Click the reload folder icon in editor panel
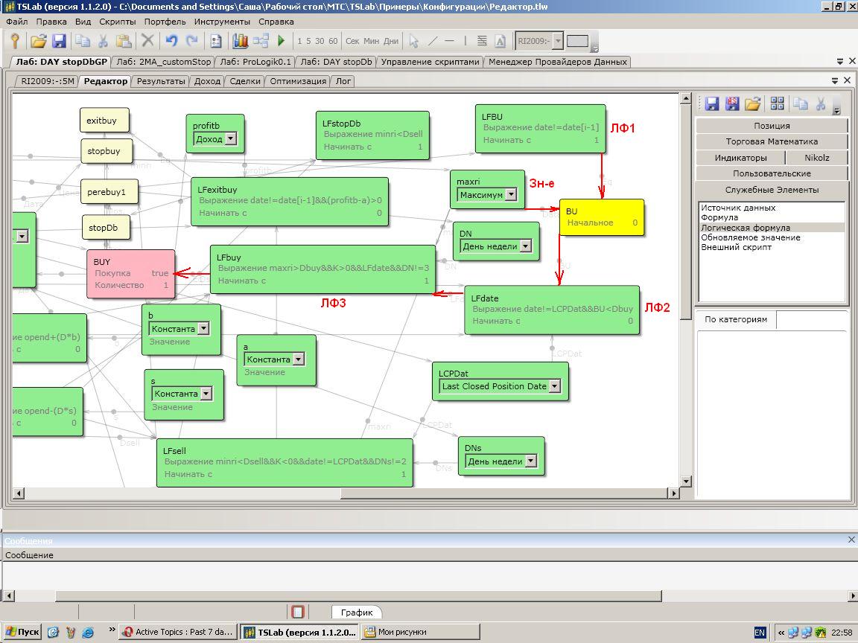The height and width of the screenshot is (643, 858). [753, 103]
